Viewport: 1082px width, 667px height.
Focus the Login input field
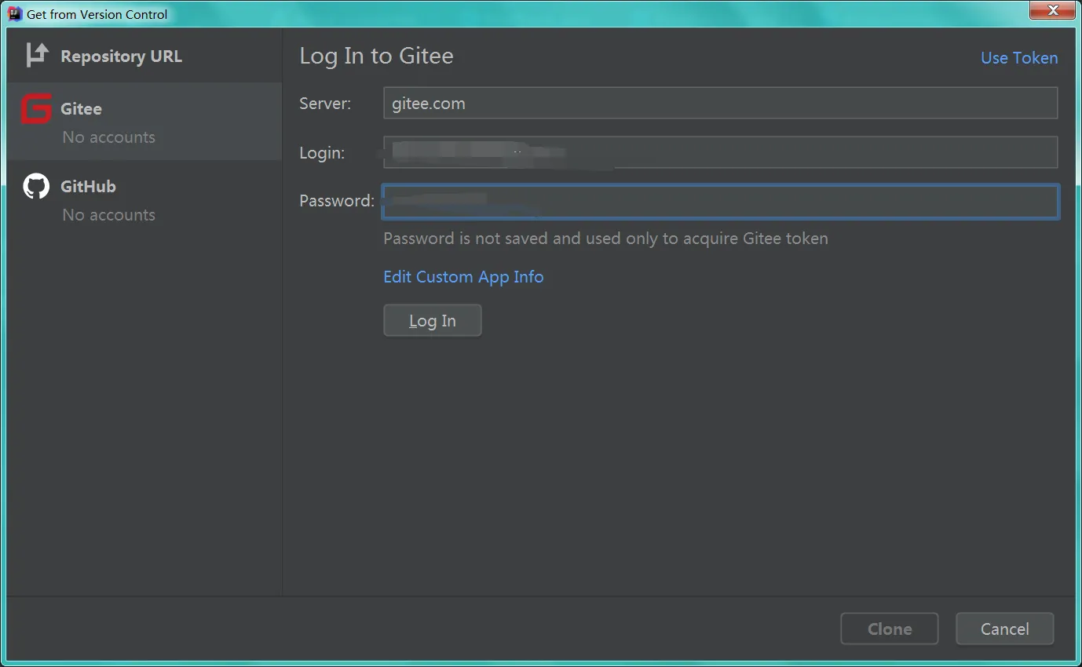(x=720, y=152)
